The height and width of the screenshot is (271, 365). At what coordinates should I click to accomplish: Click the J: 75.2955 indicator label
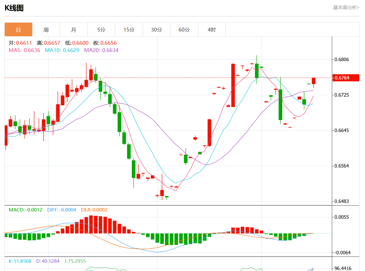[75, 261]
